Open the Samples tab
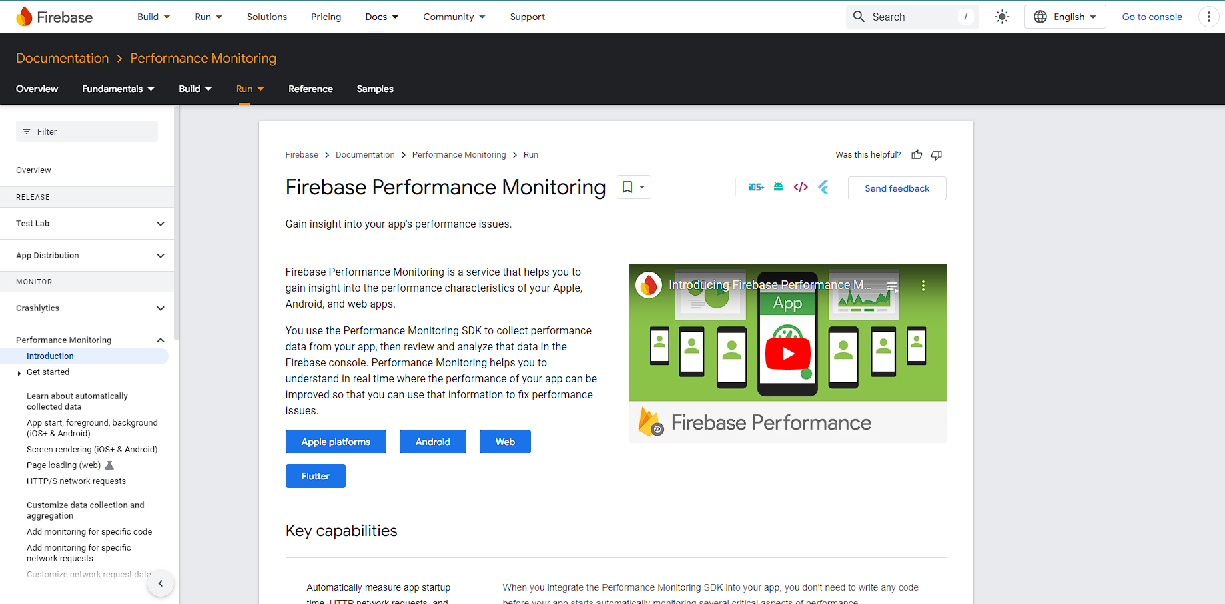This screenshot has height=604, width=1225. 375,89
